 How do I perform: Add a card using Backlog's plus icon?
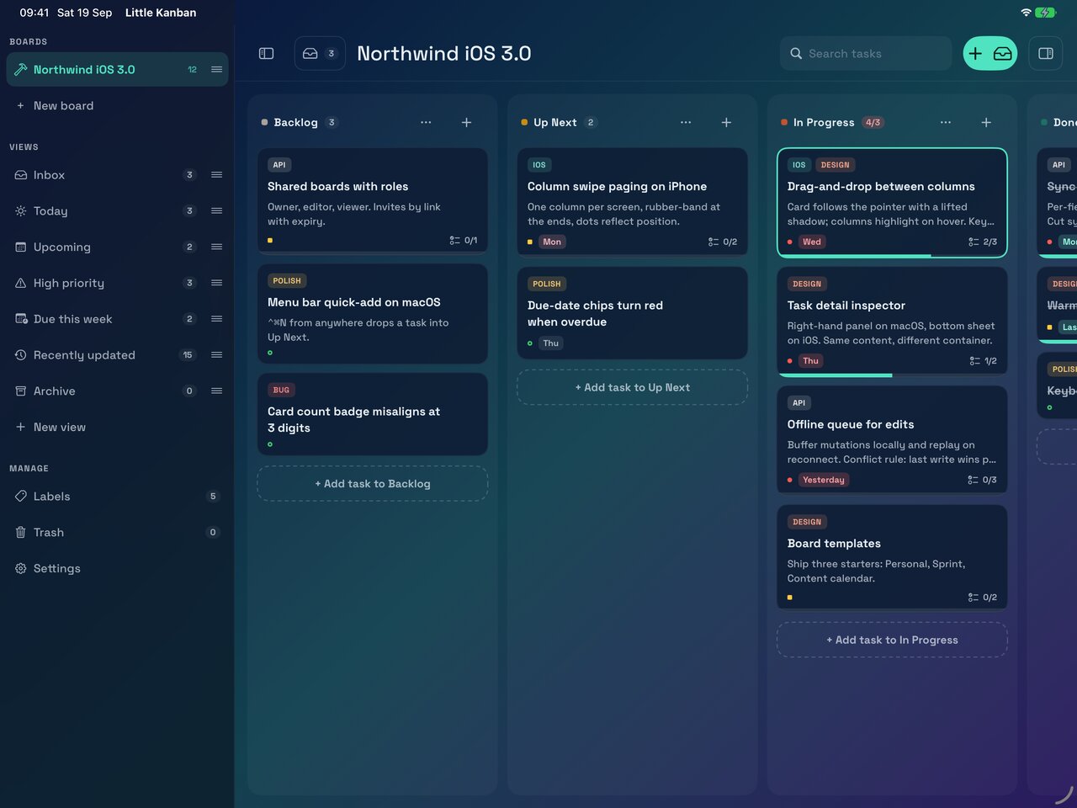coord(466,122)
